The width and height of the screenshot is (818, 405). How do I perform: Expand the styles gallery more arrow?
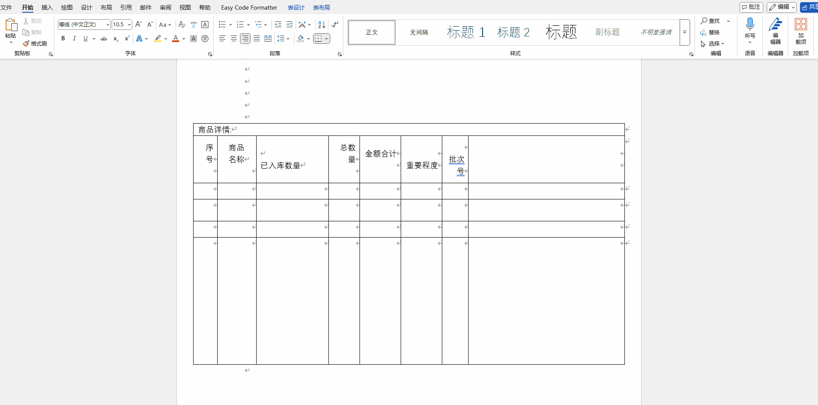coord(684,32)
